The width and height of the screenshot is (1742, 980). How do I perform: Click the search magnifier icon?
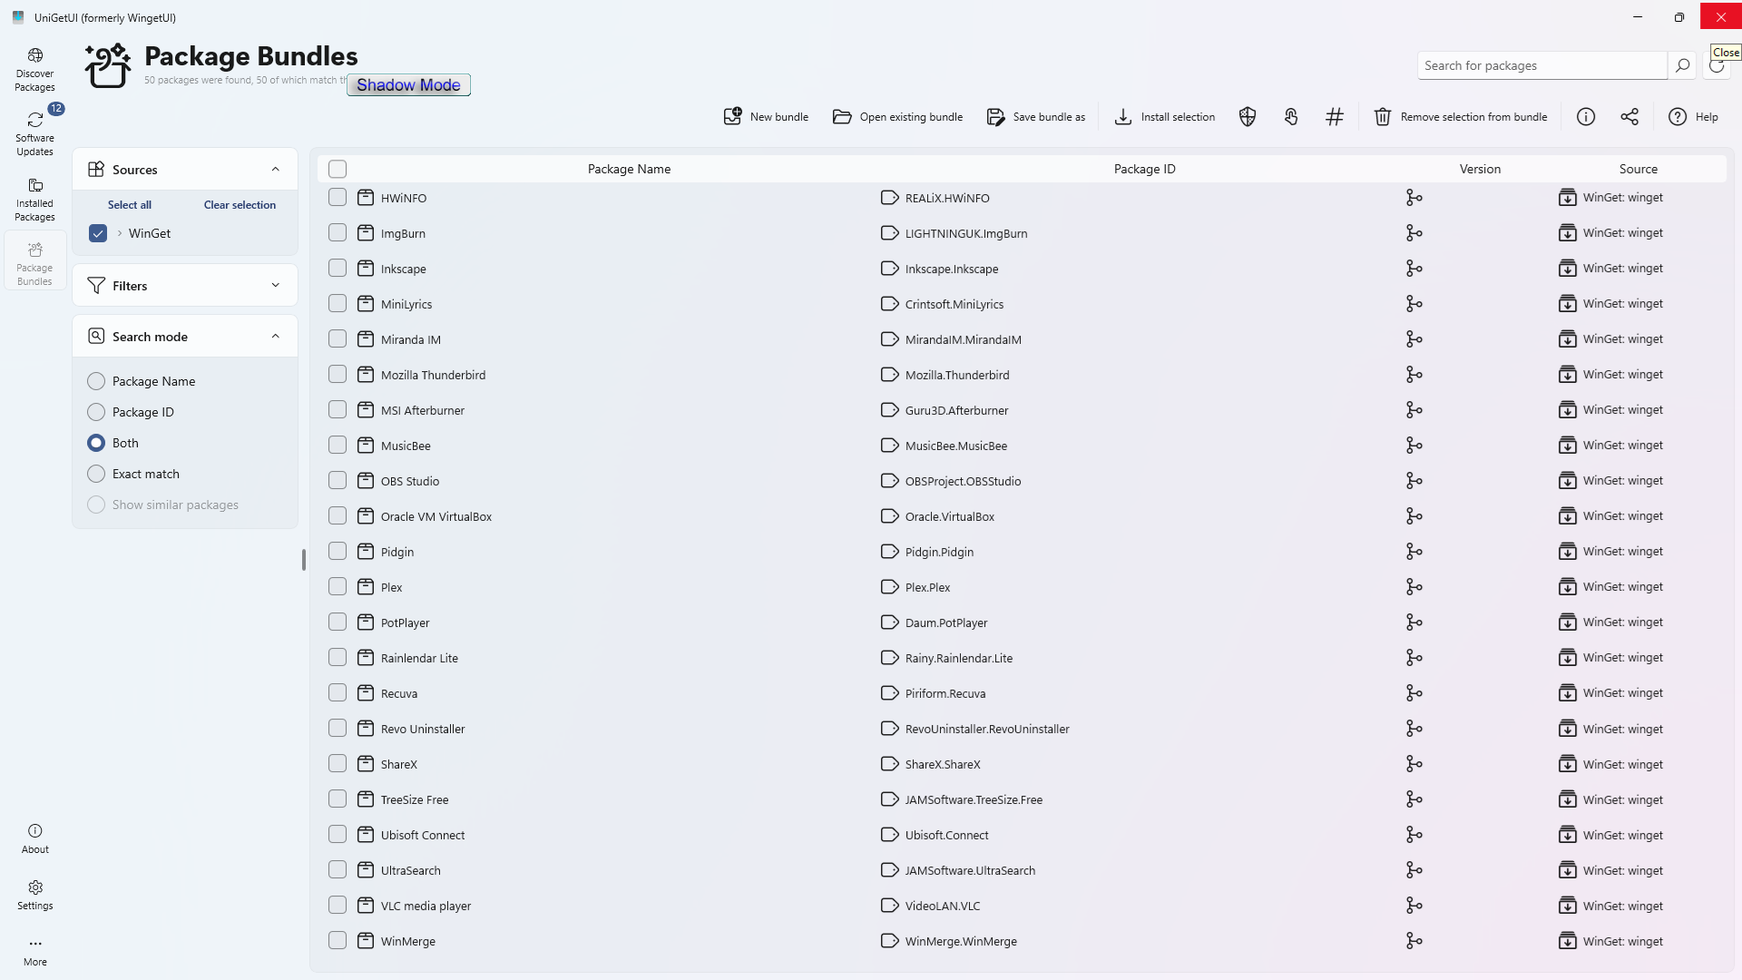(1682, 65)
